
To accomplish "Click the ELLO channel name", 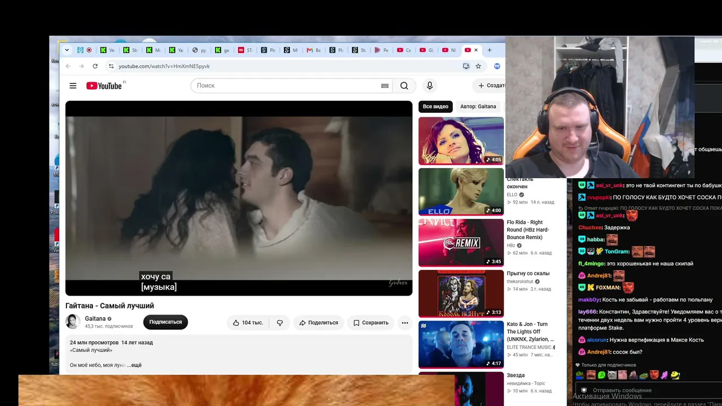I will [x=512, y=195].
